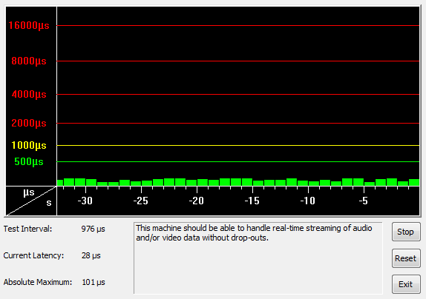This screenshot has width=426, height=299.
Task: Click the -20 seconds time marker
Action: pos(197,201)
